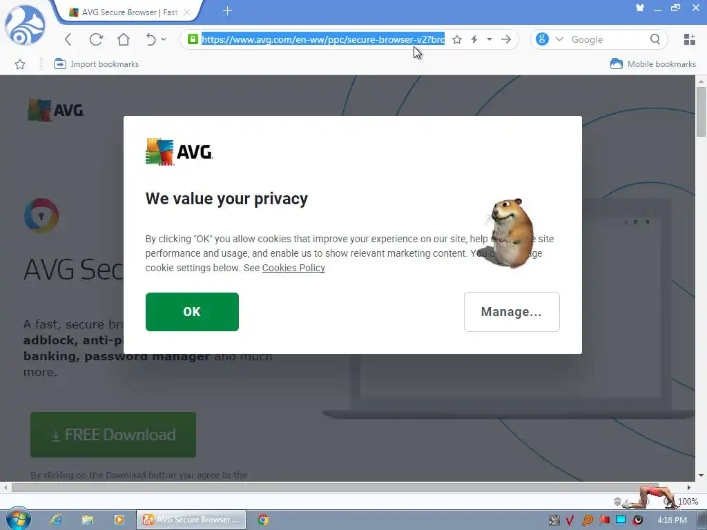Open the media player taskbar icon
Viewport: 707px width, 530px height.
(119, 520)
